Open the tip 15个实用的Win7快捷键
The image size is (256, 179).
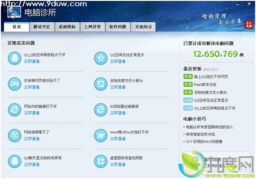click(x=204, y=142)
